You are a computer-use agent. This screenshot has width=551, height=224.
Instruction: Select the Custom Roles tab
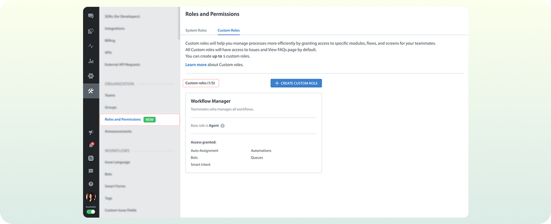[229, 31]
